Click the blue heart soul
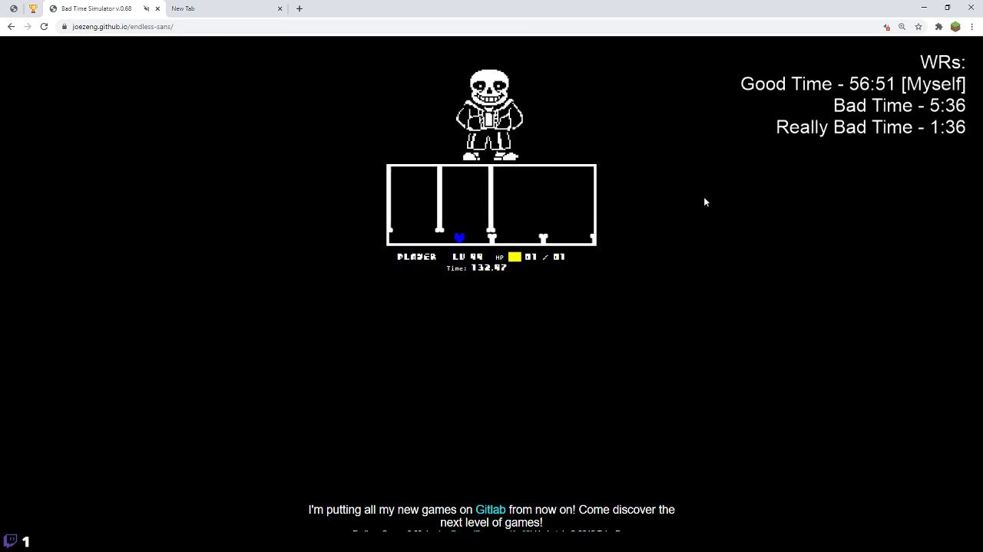The height and width of the screenshot is (552, 983). point(459,238)
